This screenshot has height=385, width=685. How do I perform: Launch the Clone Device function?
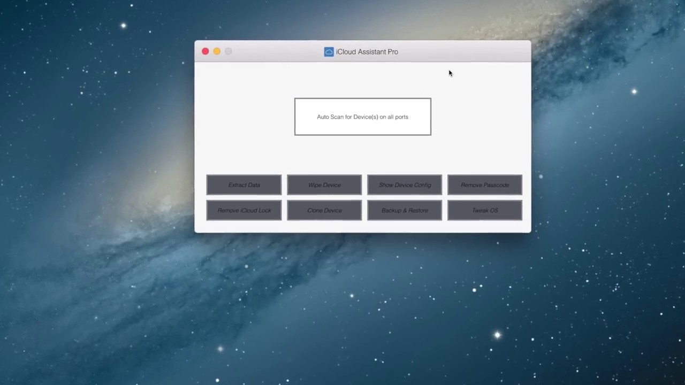[324, 210]
